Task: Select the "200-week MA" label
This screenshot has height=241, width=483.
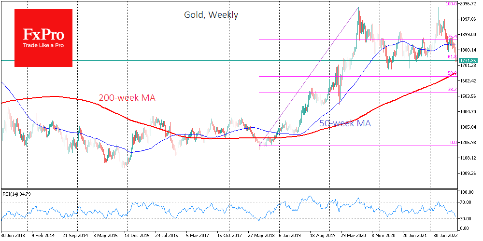Action: point(127,98)
